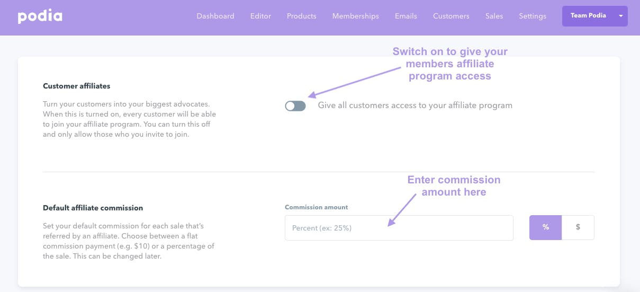Open the Emails section
The height and width of the screenshot is (292, 640).
tap(406, 16)
